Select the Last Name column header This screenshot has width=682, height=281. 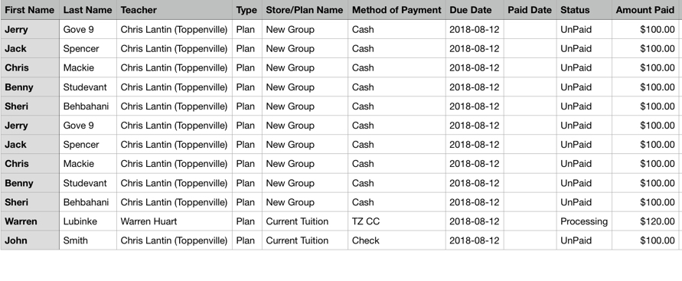(88, 10)
